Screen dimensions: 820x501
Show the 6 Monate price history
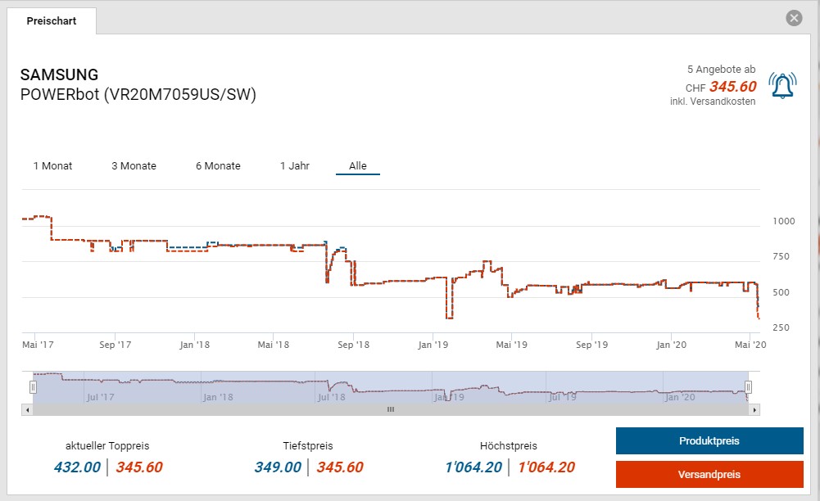coord(218,166)
